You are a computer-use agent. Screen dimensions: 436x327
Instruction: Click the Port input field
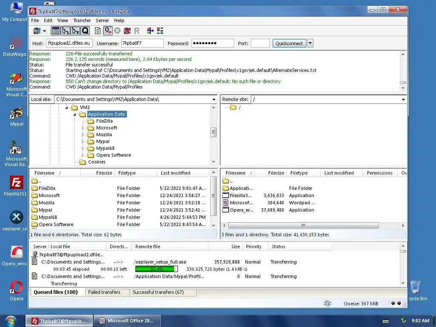(x=260, y=43)
